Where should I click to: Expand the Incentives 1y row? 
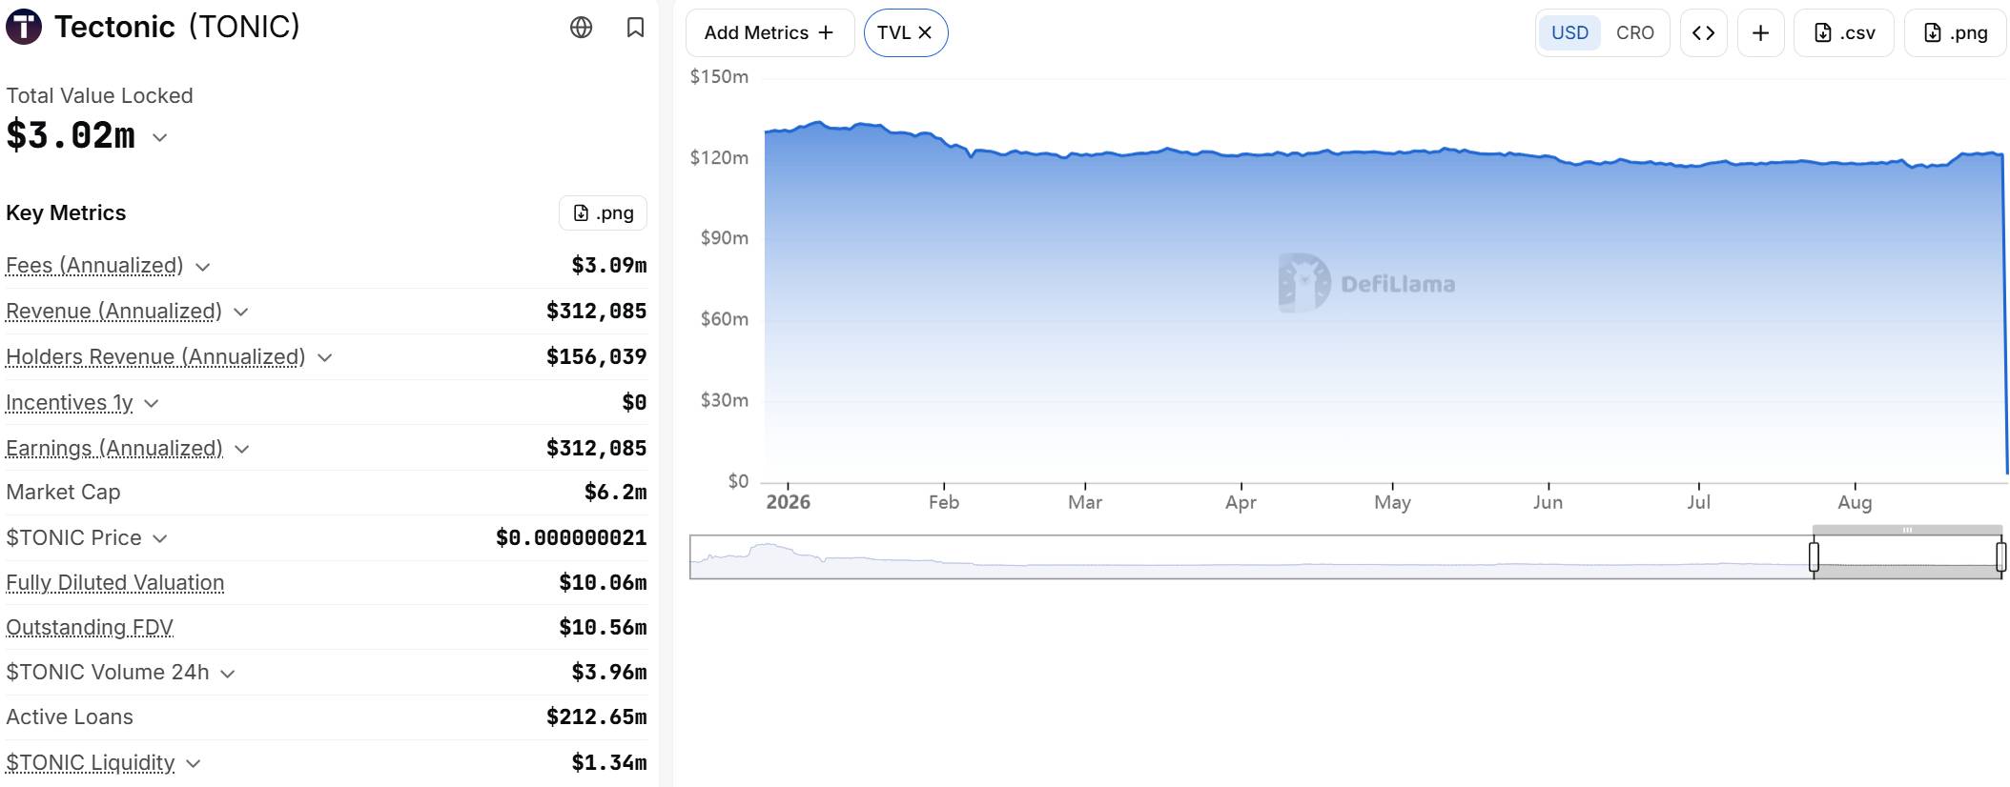[x=151, y=404]
